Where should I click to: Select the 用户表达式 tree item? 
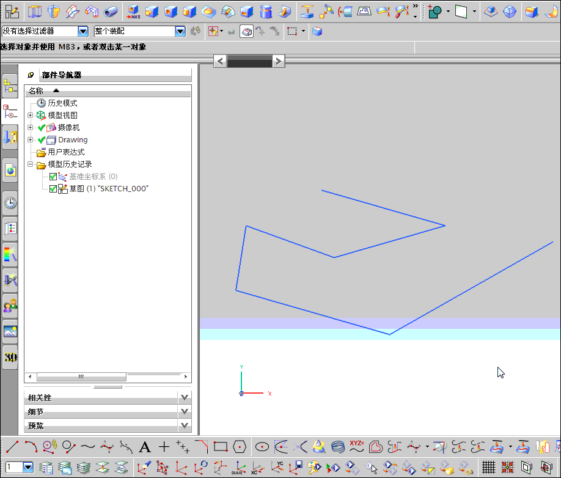[x=66, y=152]
